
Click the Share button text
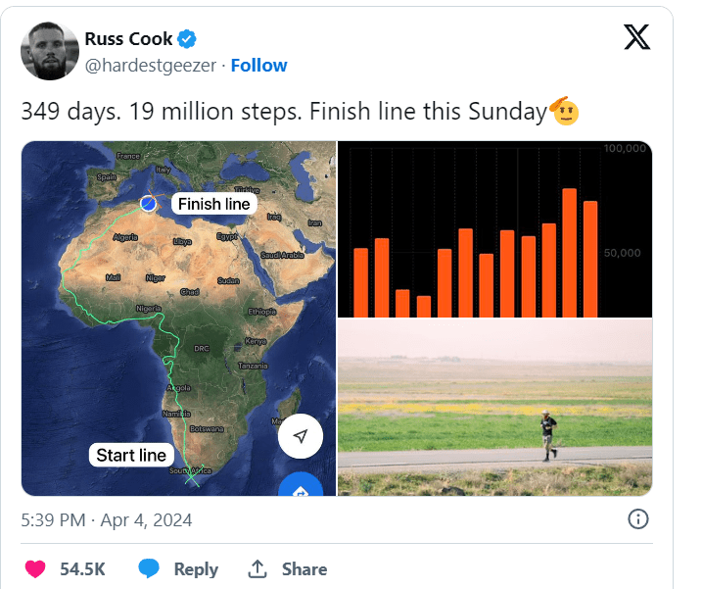click(x=304, y=568)
